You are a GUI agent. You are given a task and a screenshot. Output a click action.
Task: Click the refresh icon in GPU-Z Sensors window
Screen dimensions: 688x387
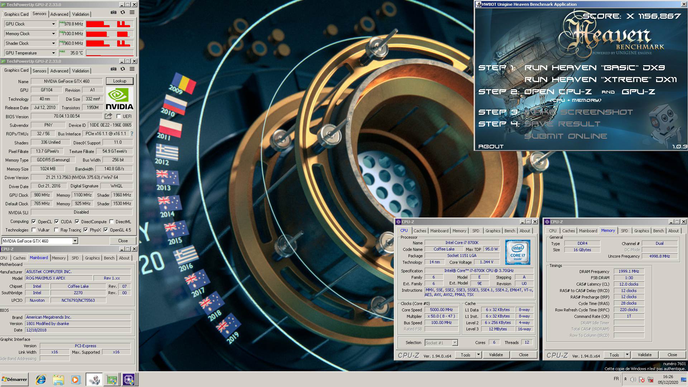point(123,12)
